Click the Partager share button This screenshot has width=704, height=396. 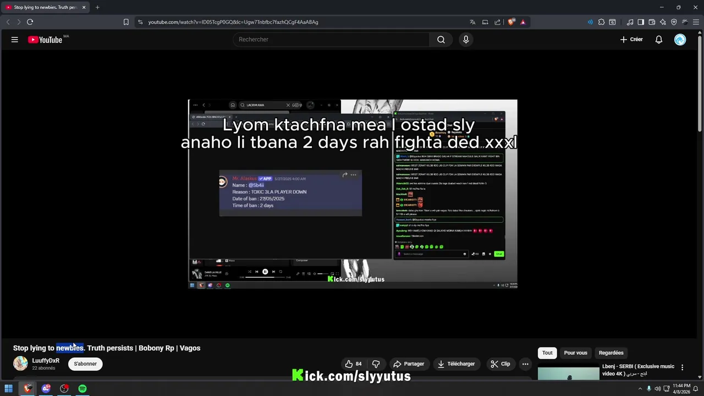(409, 364)
